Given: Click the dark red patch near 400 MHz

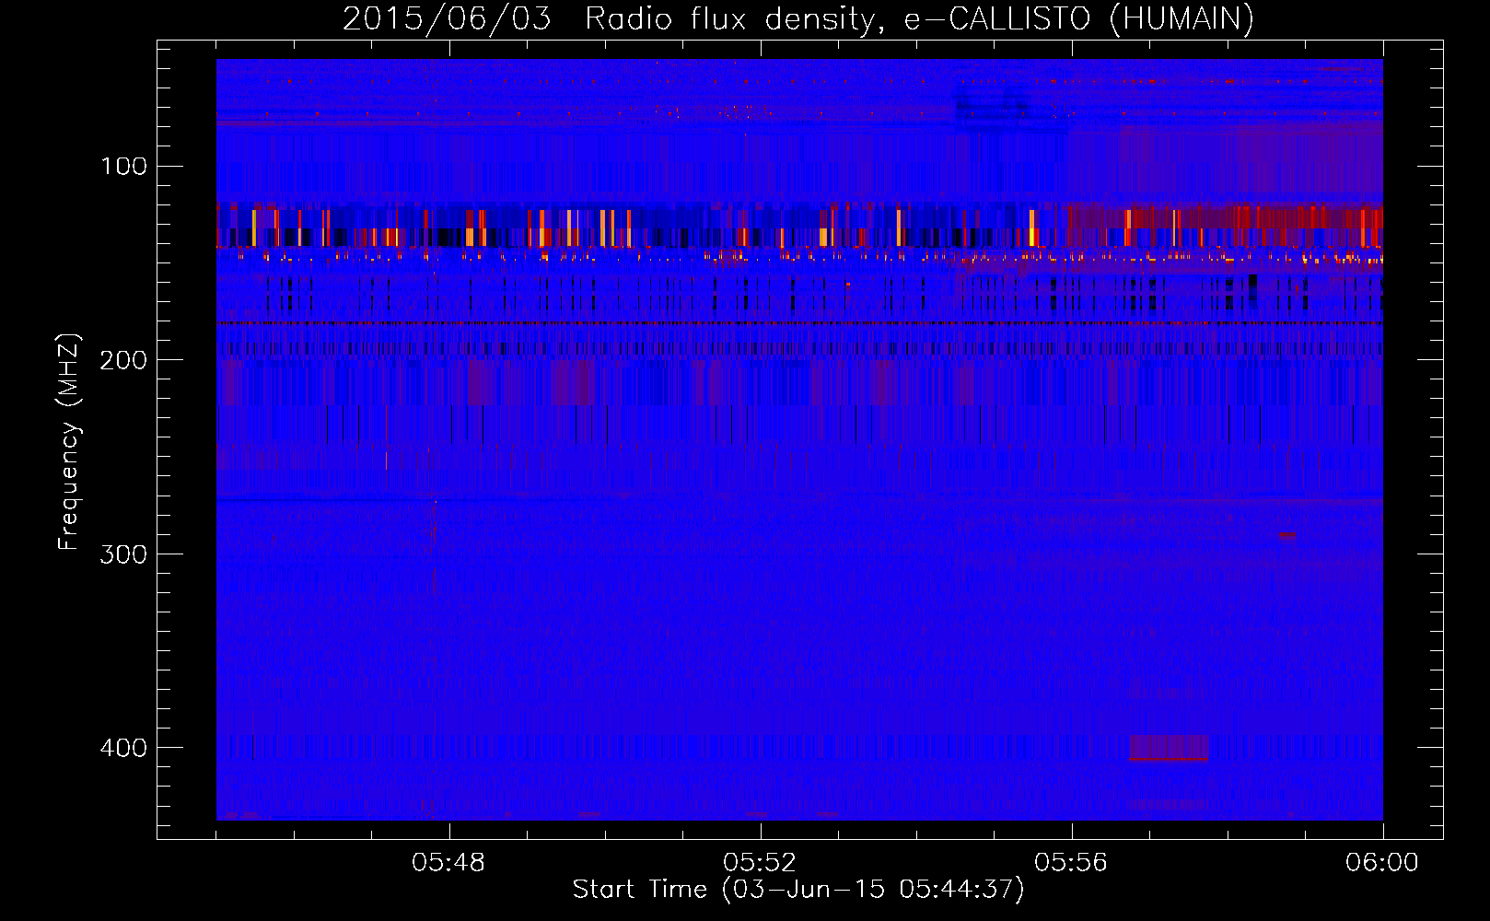Looking at the screenshot, I should click(x=1169, y=748).
